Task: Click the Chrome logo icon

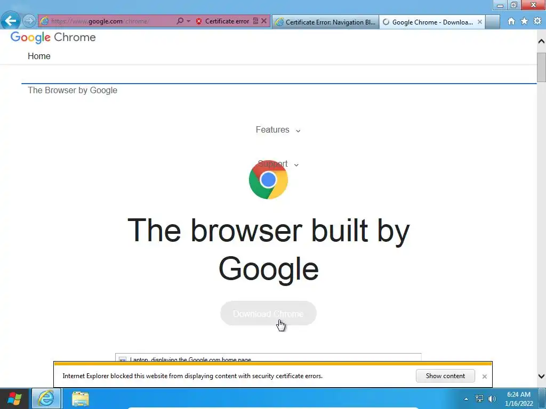Action: [268, 180]
